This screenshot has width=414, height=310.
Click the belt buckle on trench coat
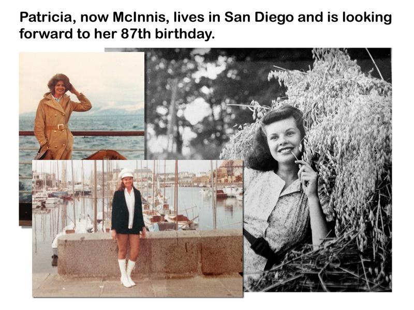[x=61, y=127]
